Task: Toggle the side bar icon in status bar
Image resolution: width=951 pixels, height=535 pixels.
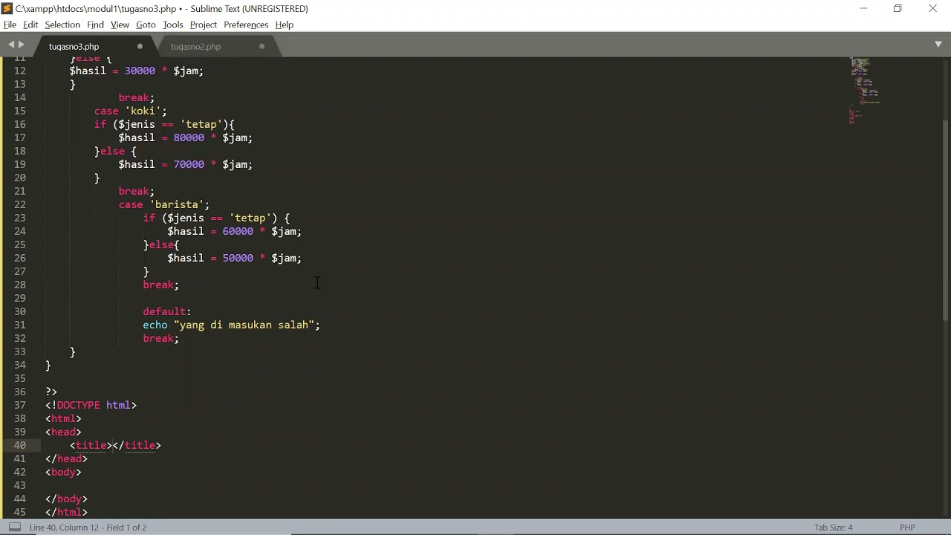Action: pos(14,528)
